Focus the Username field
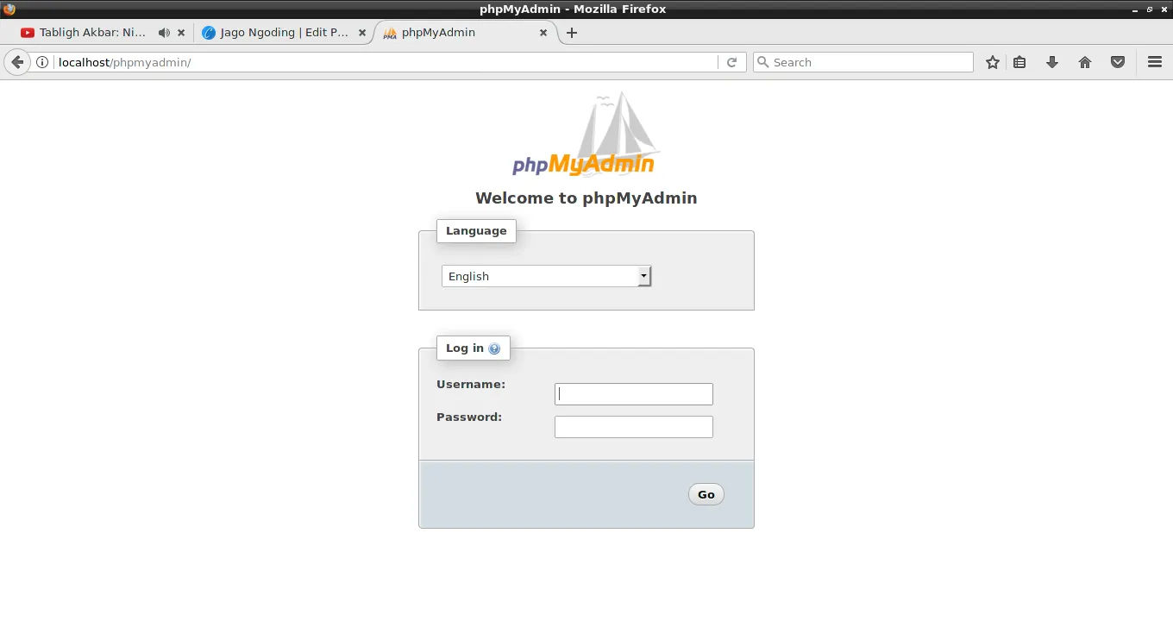The height and width of the screenshot is (640, 1173). [x=634, y=394]
